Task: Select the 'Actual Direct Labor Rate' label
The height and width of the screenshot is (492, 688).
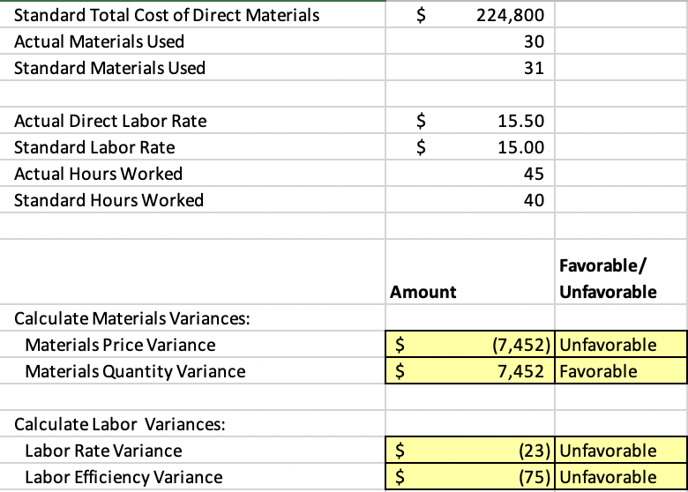Action: [110, 121]
